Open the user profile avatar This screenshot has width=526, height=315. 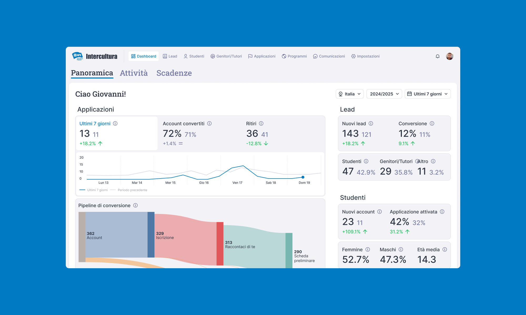click(x=449, y=56)
